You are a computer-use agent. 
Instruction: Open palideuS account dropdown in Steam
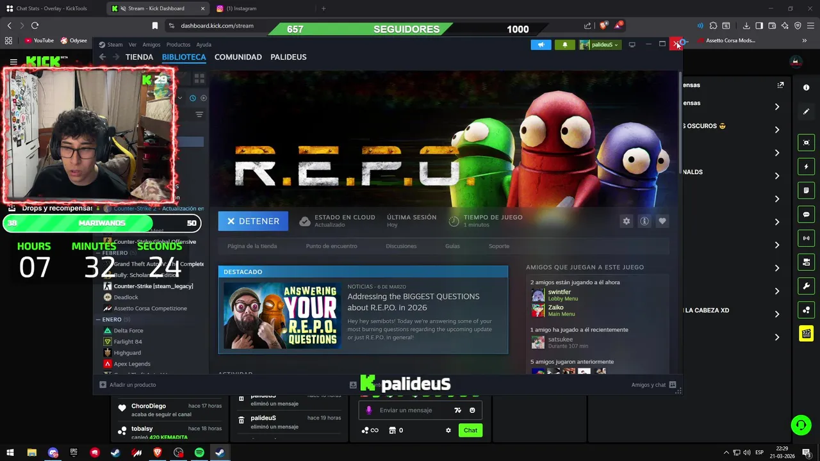point(600,45)
